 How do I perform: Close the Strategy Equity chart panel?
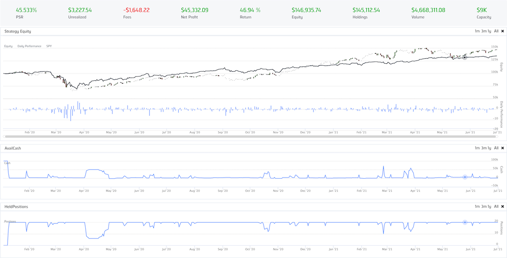502,31
